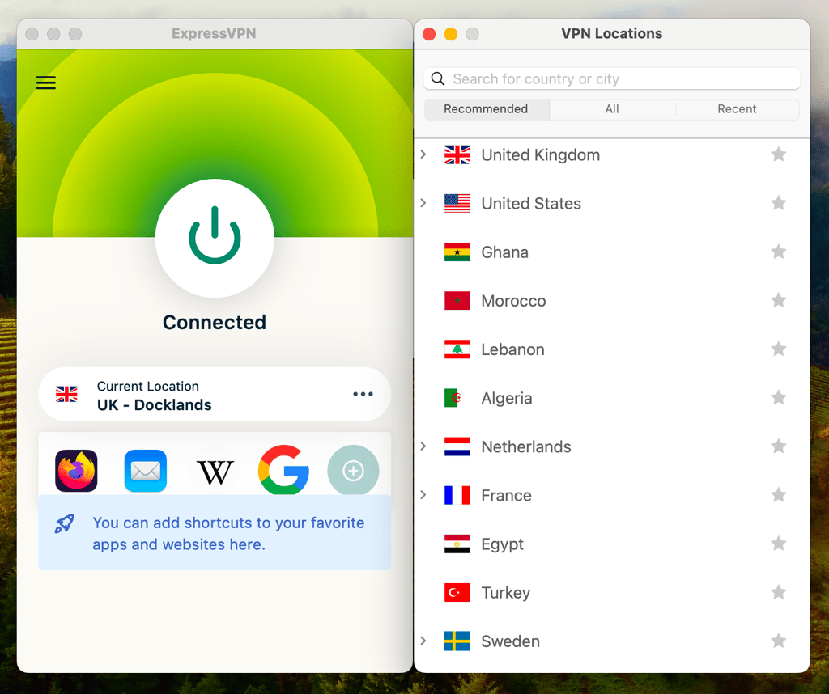Click the Egypt flag icon
This screenshot has width=829, height=694.
click(x=457, y=544)
